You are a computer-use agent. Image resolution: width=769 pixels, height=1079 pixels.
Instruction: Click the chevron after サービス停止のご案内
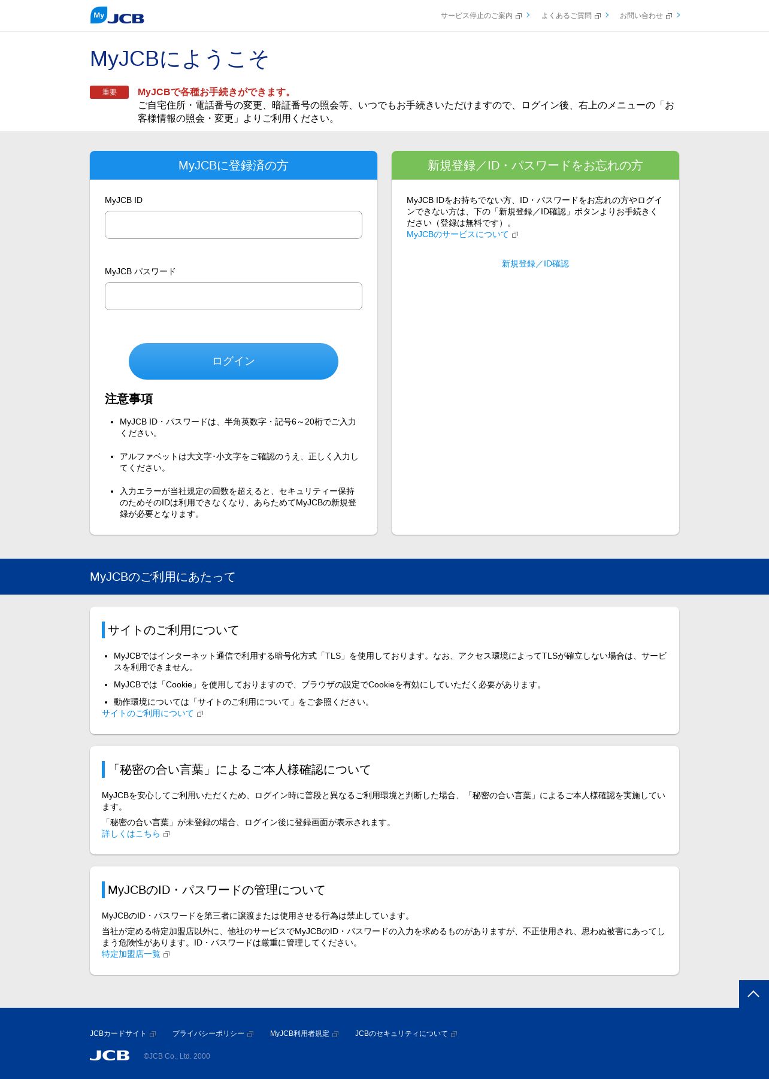point(528,16)
